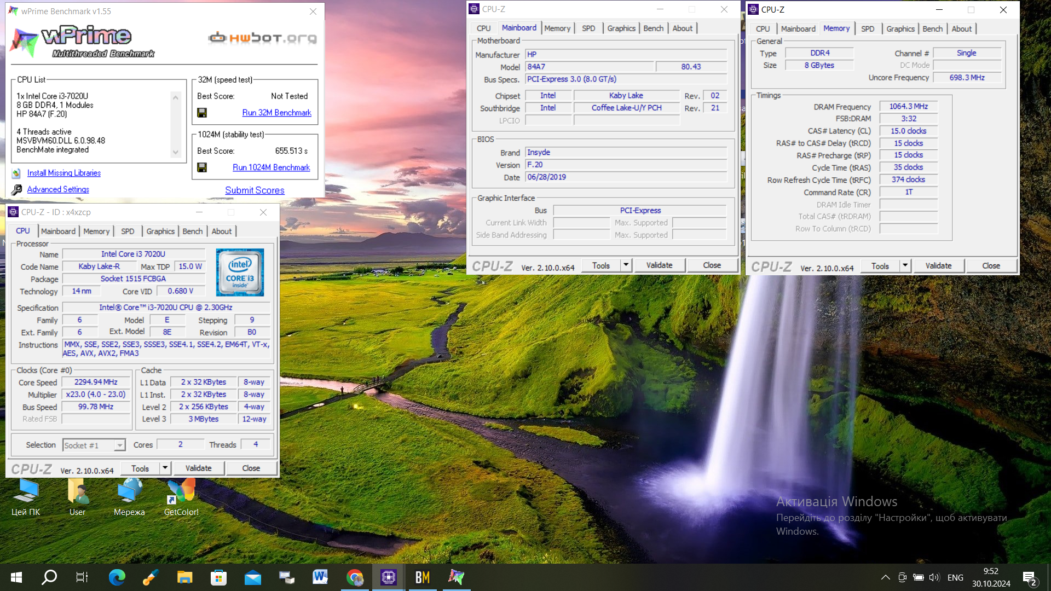This screenshot has height=591, width=1051.
Task: Open the notification center icon
Action: click(x=1029, y=578)
